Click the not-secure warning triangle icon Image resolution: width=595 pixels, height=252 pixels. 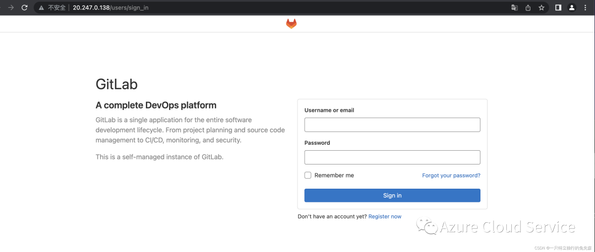coord(41,8)
